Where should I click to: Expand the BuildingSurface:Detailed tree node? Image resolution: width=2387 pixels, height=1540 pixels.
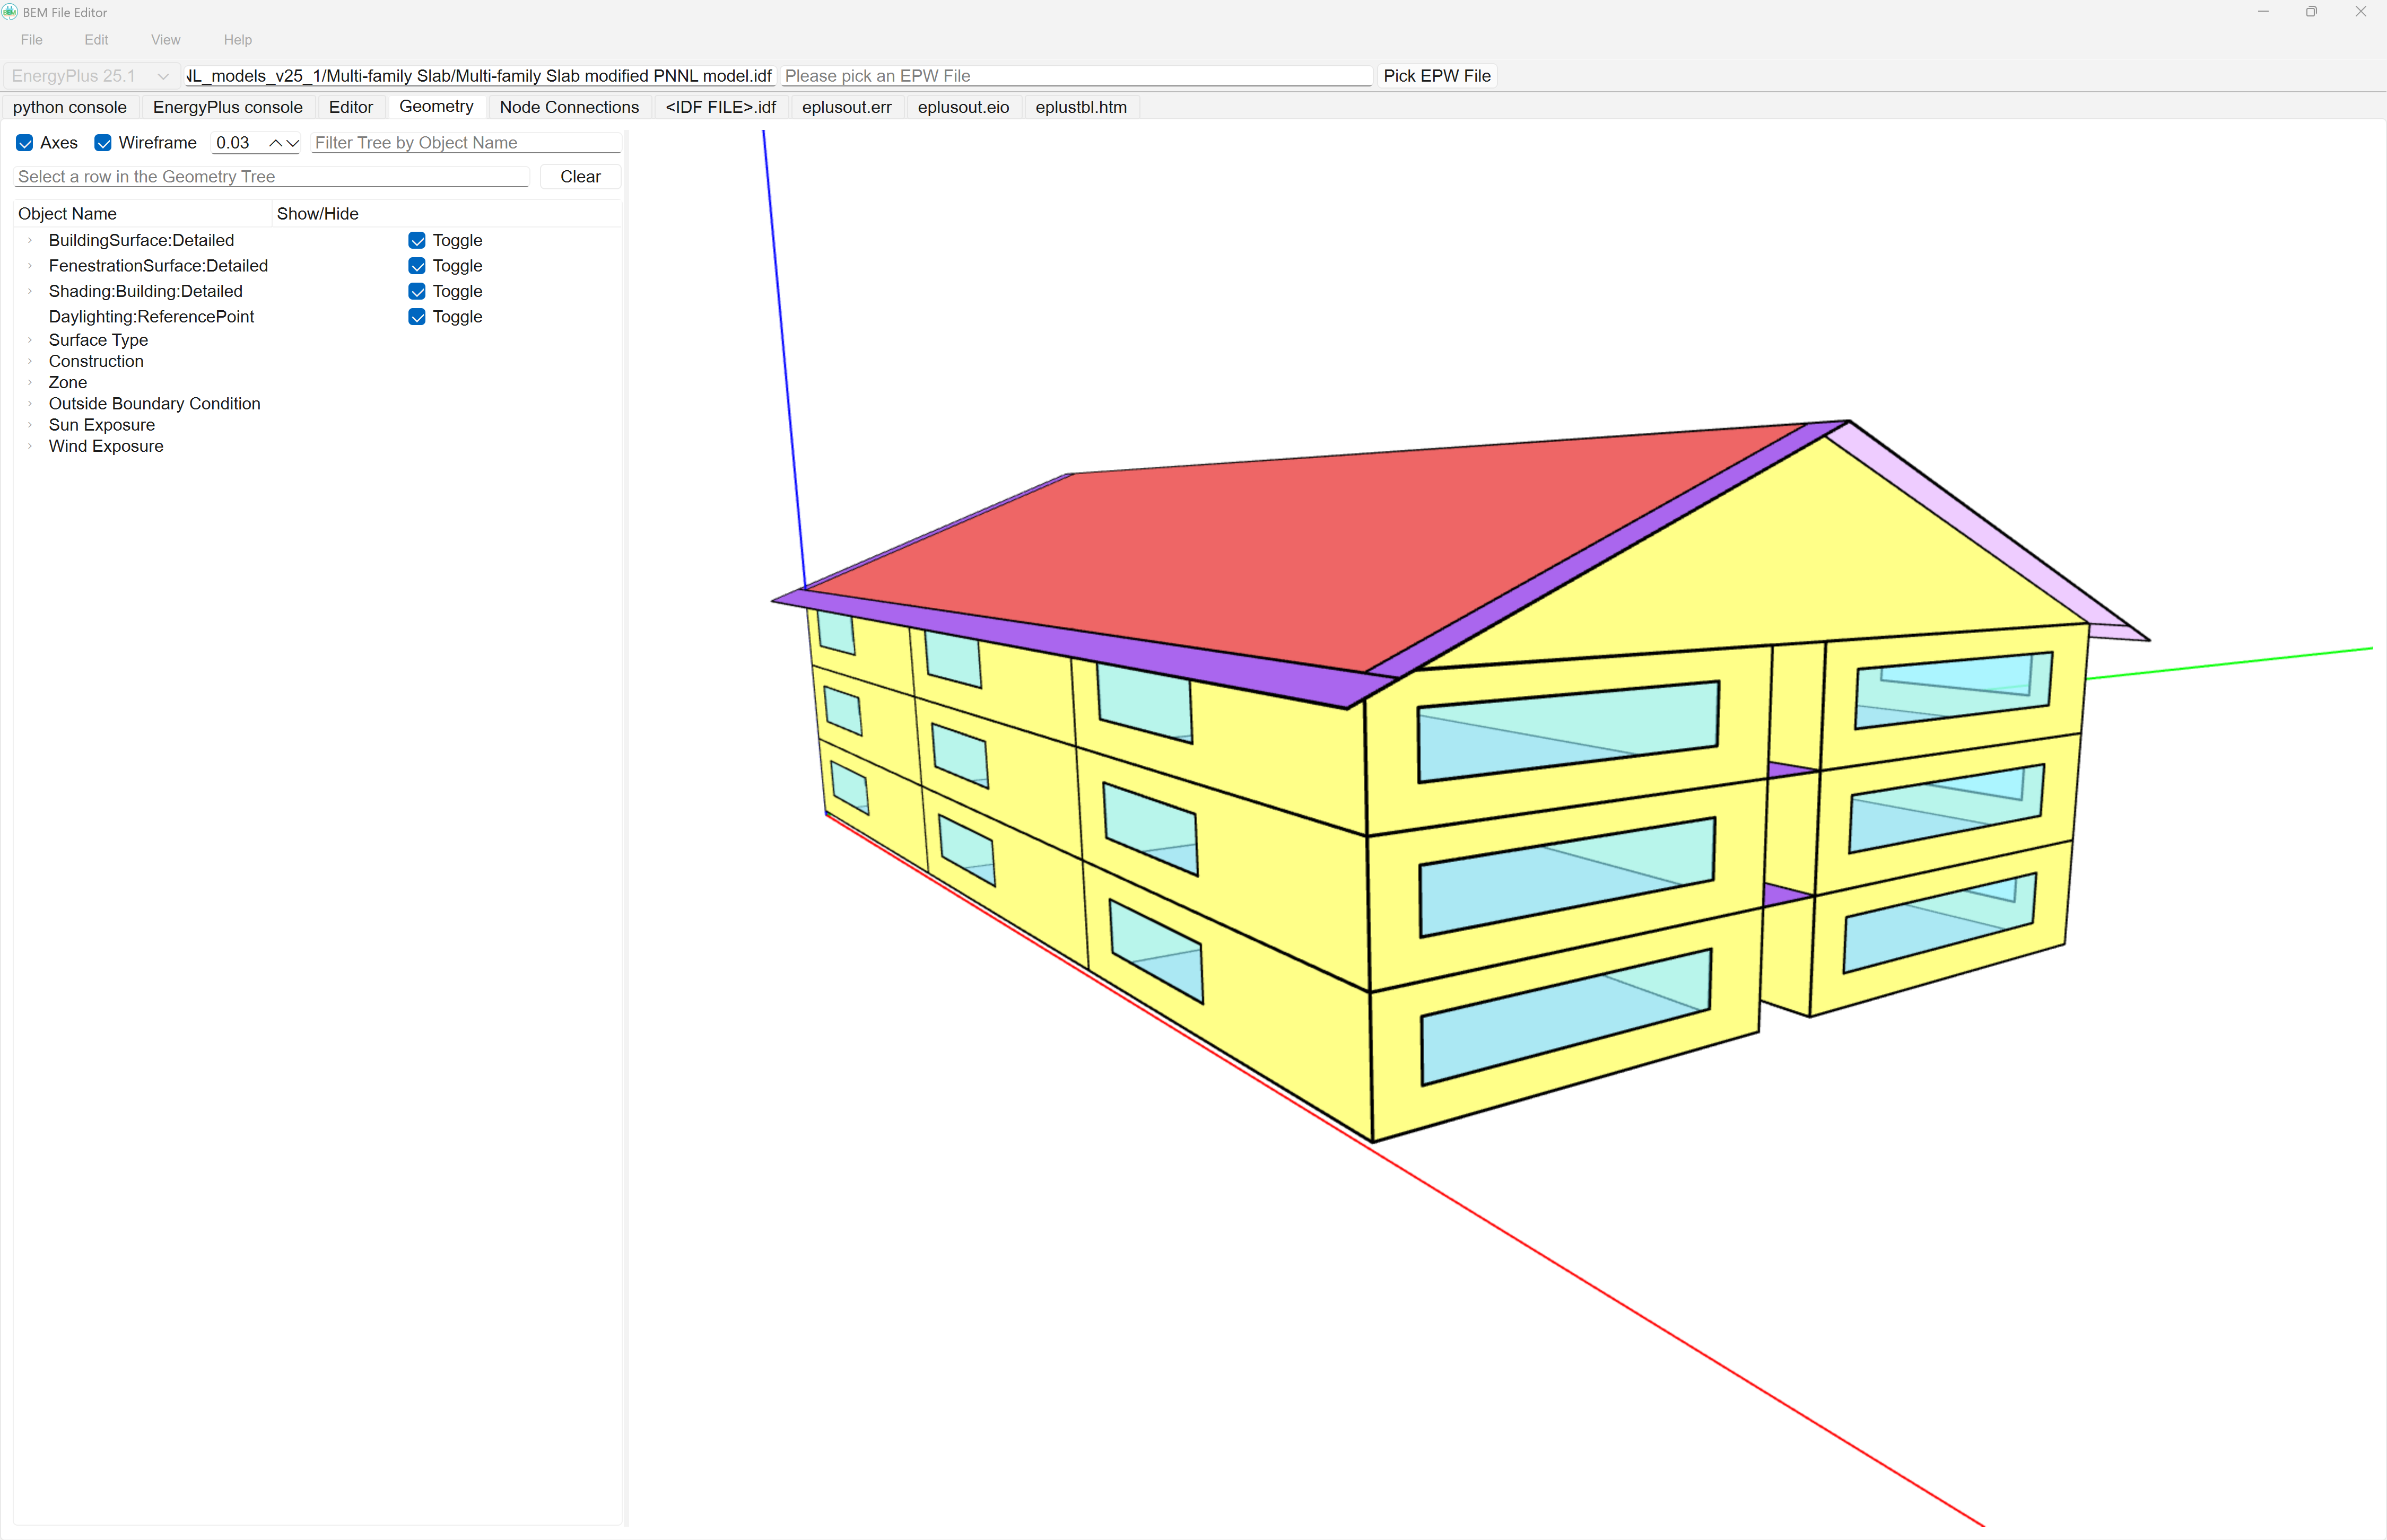coord(30,240)
